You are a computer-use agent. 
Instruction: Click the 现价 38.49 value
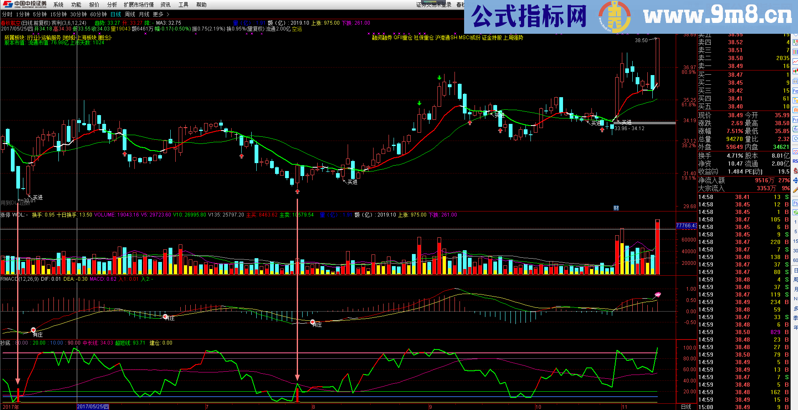735,115
